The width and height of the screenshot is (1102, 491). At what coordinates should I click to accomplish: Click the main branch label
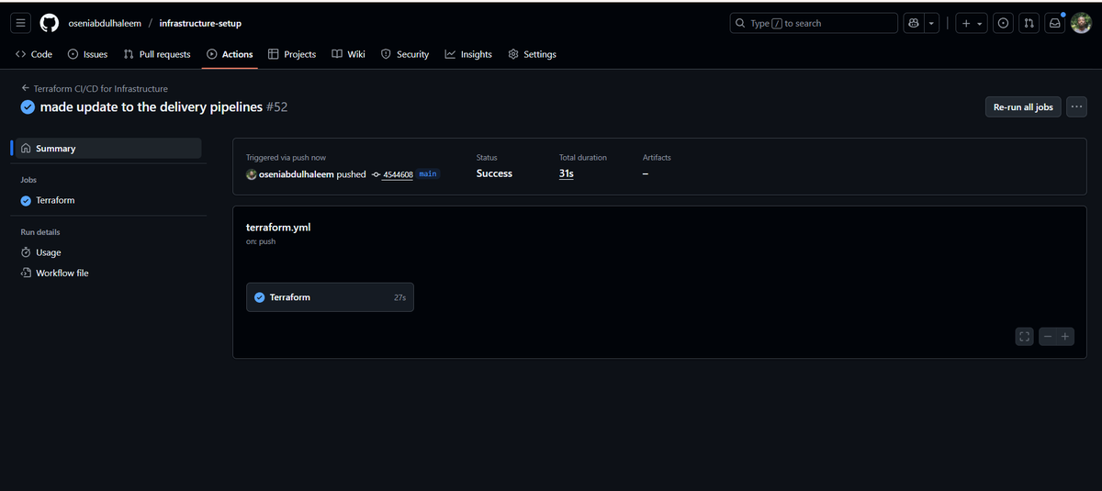[428, 173]
